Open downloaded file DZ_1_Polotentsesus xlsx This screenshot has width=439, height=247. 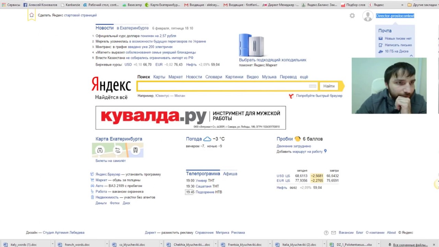pos(353,245)
